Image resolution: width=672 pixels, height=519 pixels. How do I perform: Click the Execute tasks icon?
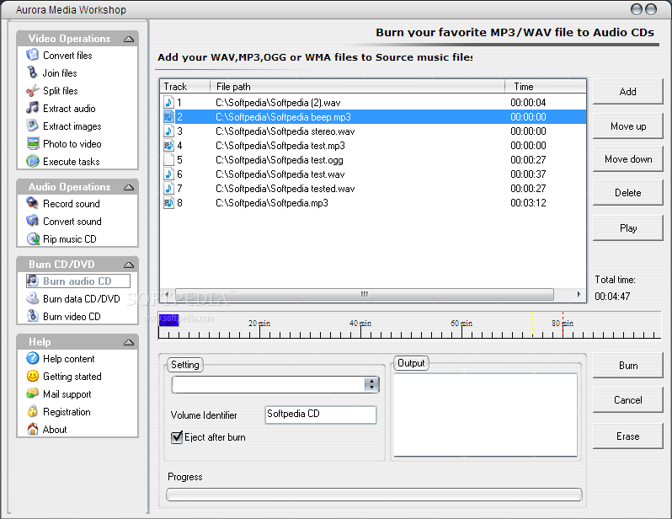tap(33, 161)
